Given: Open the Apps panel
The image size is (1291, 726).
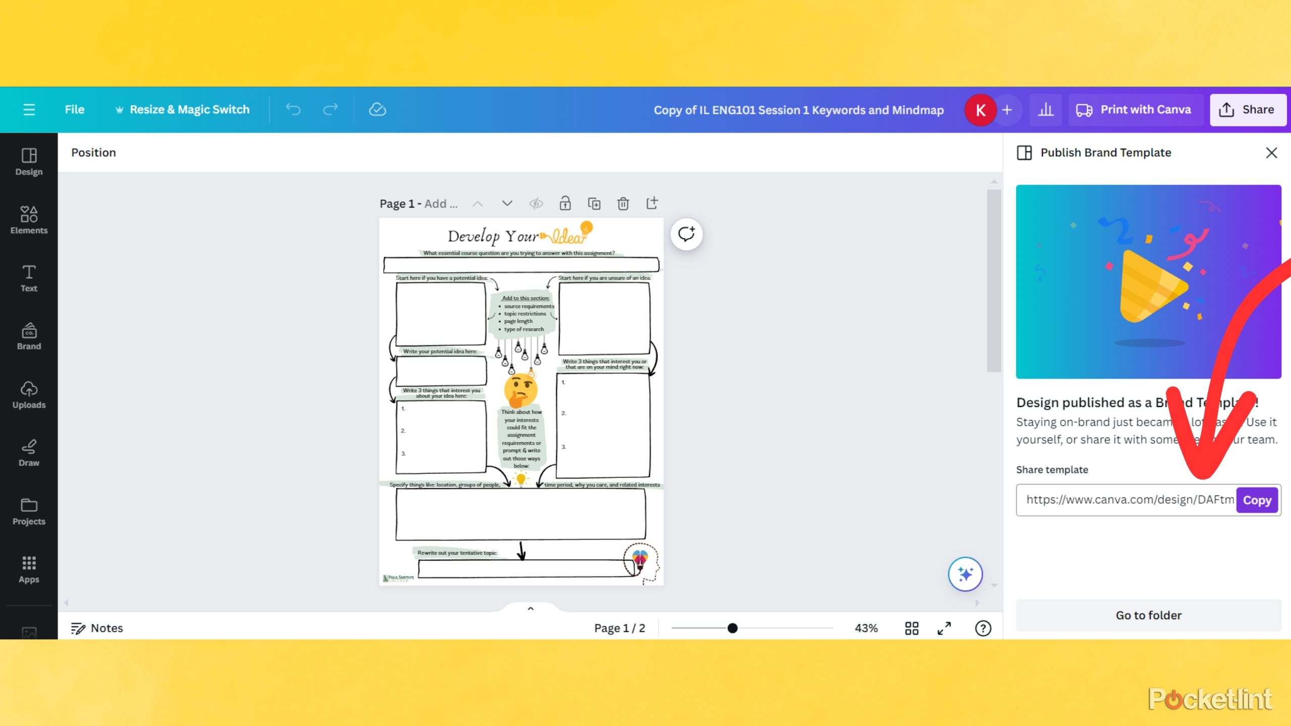Looking at the screenshot, I should pyautogui.click(x=29, y=569).
